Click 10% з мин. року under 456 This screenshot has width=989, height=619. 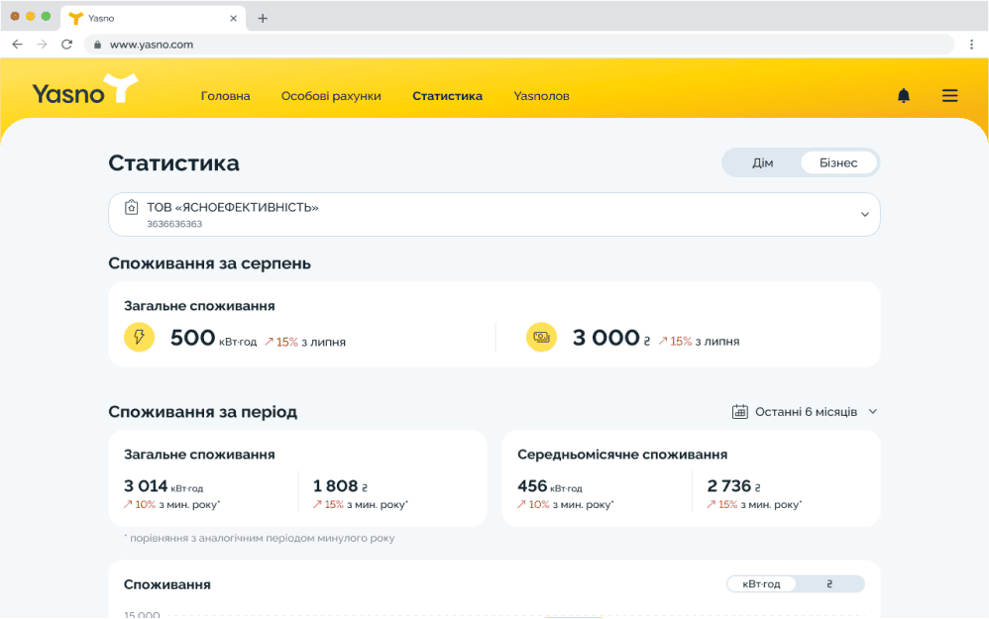pyautogui.click(x=565, y=504)
